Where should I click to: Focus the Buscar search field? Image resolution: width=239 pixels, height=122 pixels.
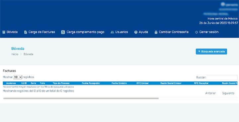click(222, 77)
